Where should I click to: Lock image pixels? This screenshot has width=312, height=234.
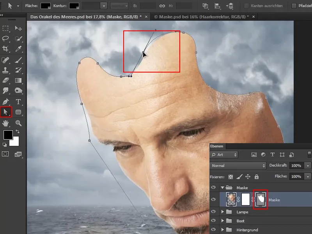239,177
